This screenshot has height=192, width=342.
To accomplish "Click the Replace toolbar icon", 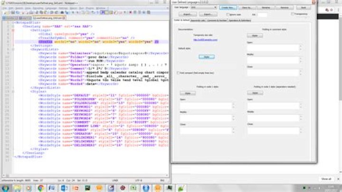I will [67, 12].
